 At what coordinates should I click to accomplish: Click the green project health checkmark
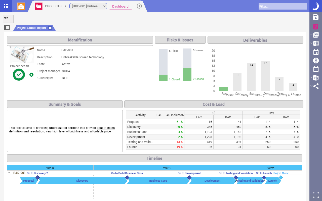[x=19, y=75]
